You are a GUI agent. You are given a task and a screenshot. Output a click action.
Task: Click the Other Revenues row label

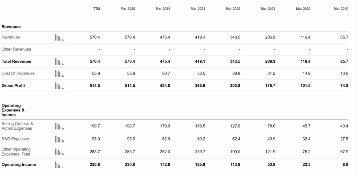(16, 49)
